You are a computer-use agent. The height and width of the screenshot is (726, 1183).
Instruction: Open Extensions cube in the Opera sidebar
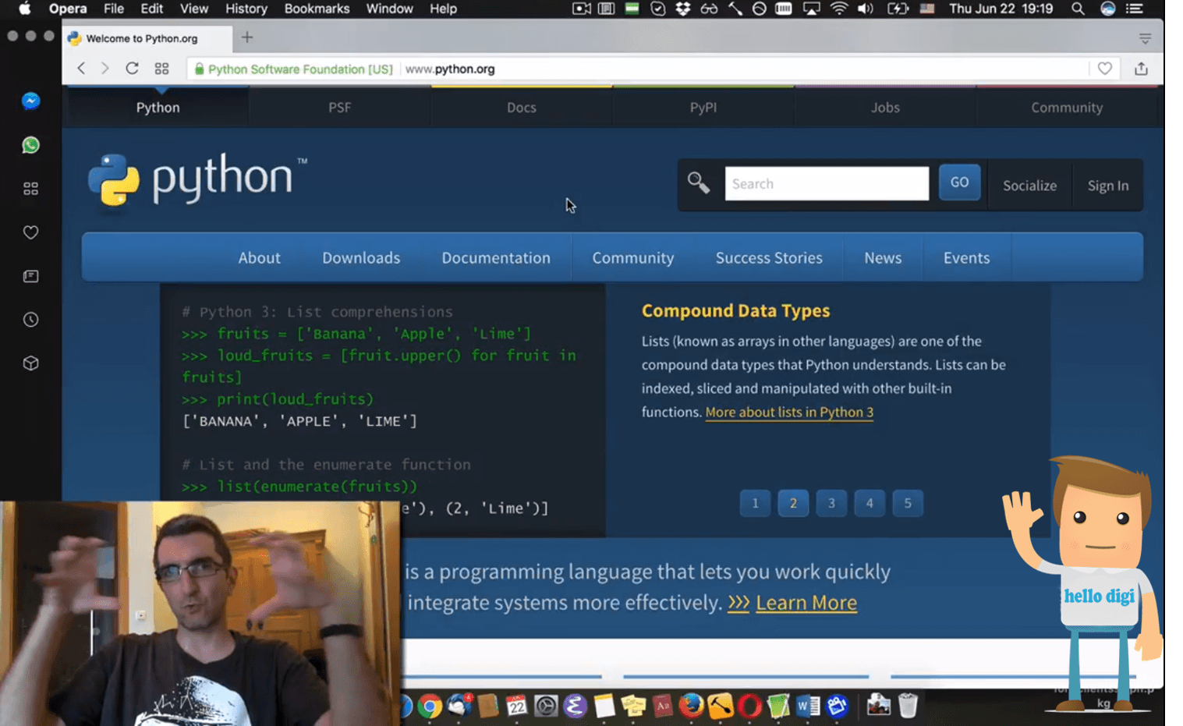tap(30, 363)
